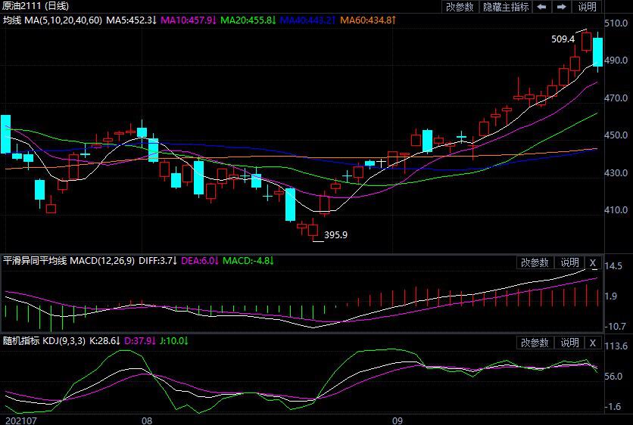This screenshot has height=425, width=633.
Task: Select the 随机指标 KDJ(9,3,3) label
Action: click(x=51, y=341)
